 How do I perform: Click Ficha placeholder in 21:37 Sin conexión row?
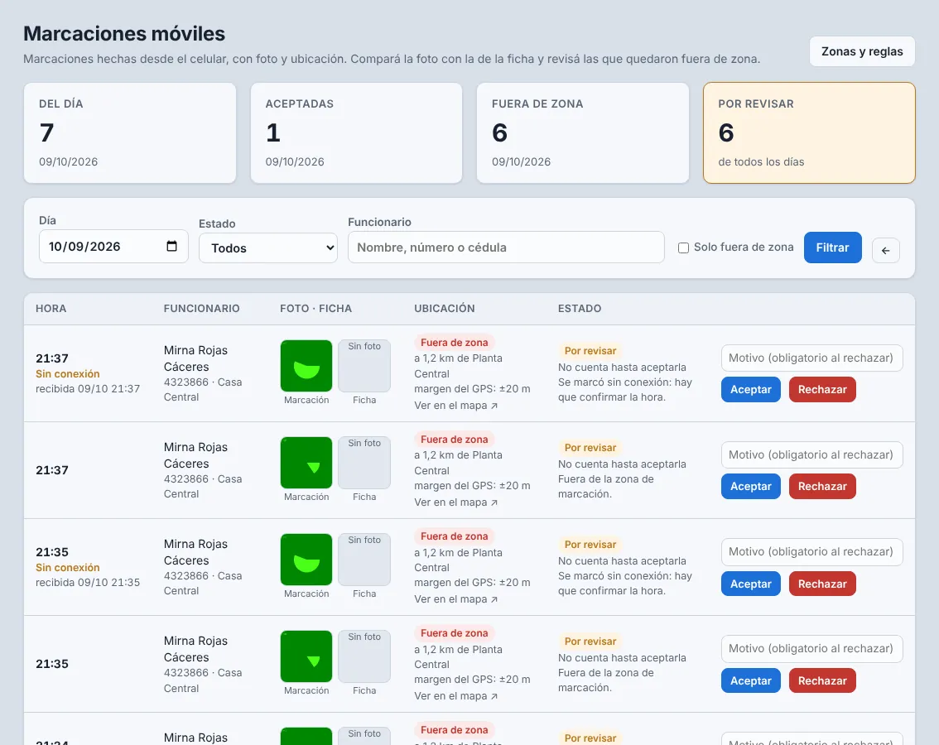(364, 366)
